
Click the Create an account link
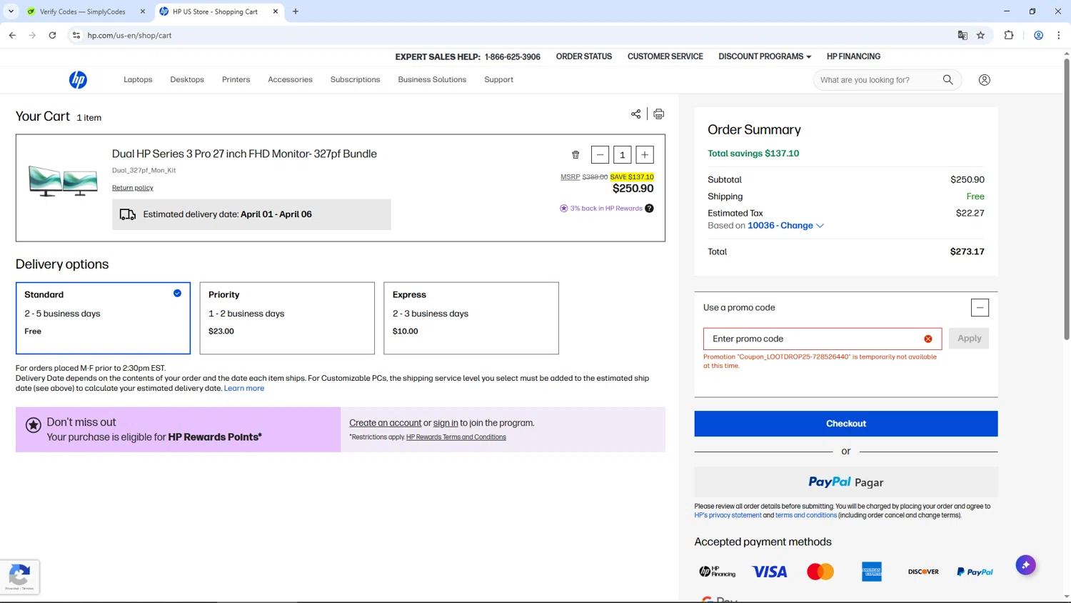click(386, 423)
